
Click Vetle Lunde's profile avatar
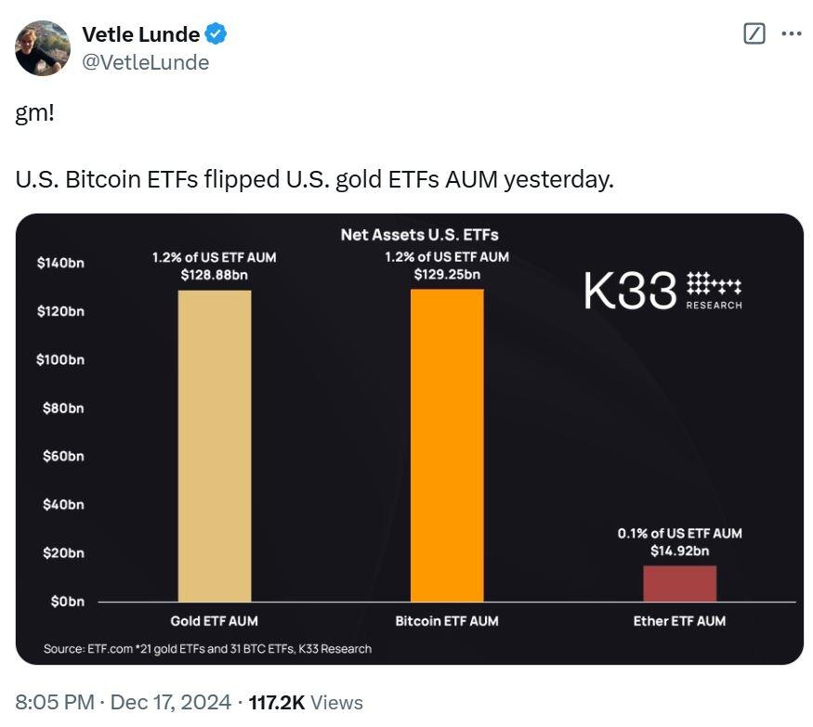[x=43, y=48]
